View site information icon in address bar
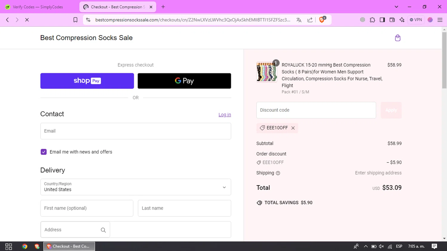 pos(88,20)
